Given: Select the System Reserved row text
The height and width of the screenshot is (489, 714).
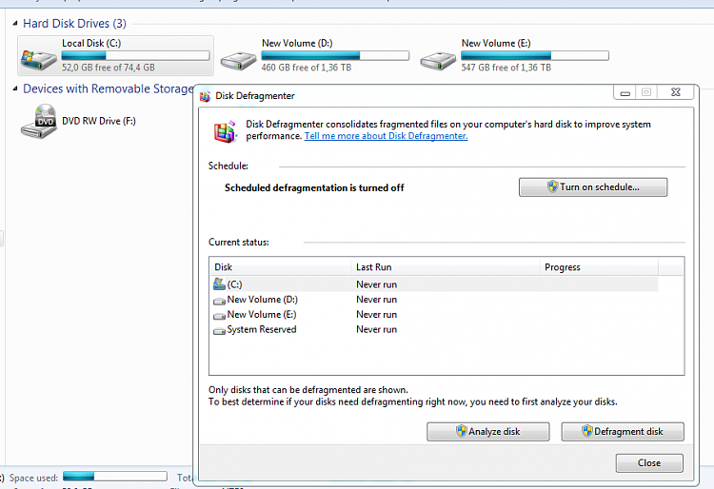Looking at the screenshot, I should tap(262, 329).
